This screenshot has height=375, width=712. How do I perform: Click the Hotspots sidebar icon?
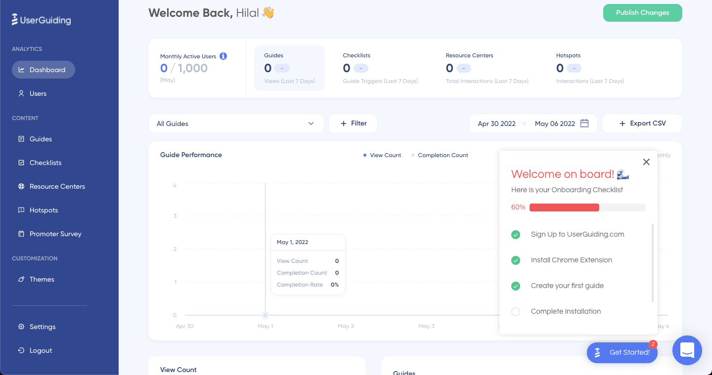[21, 210]
